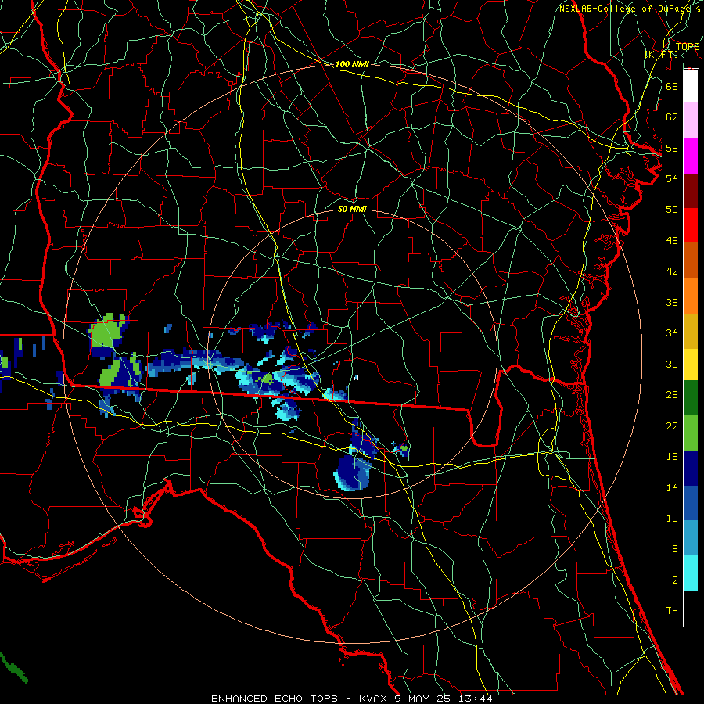Click the white swatch in the tops legend
Screen dimensions: 704x704
(691, 86)
